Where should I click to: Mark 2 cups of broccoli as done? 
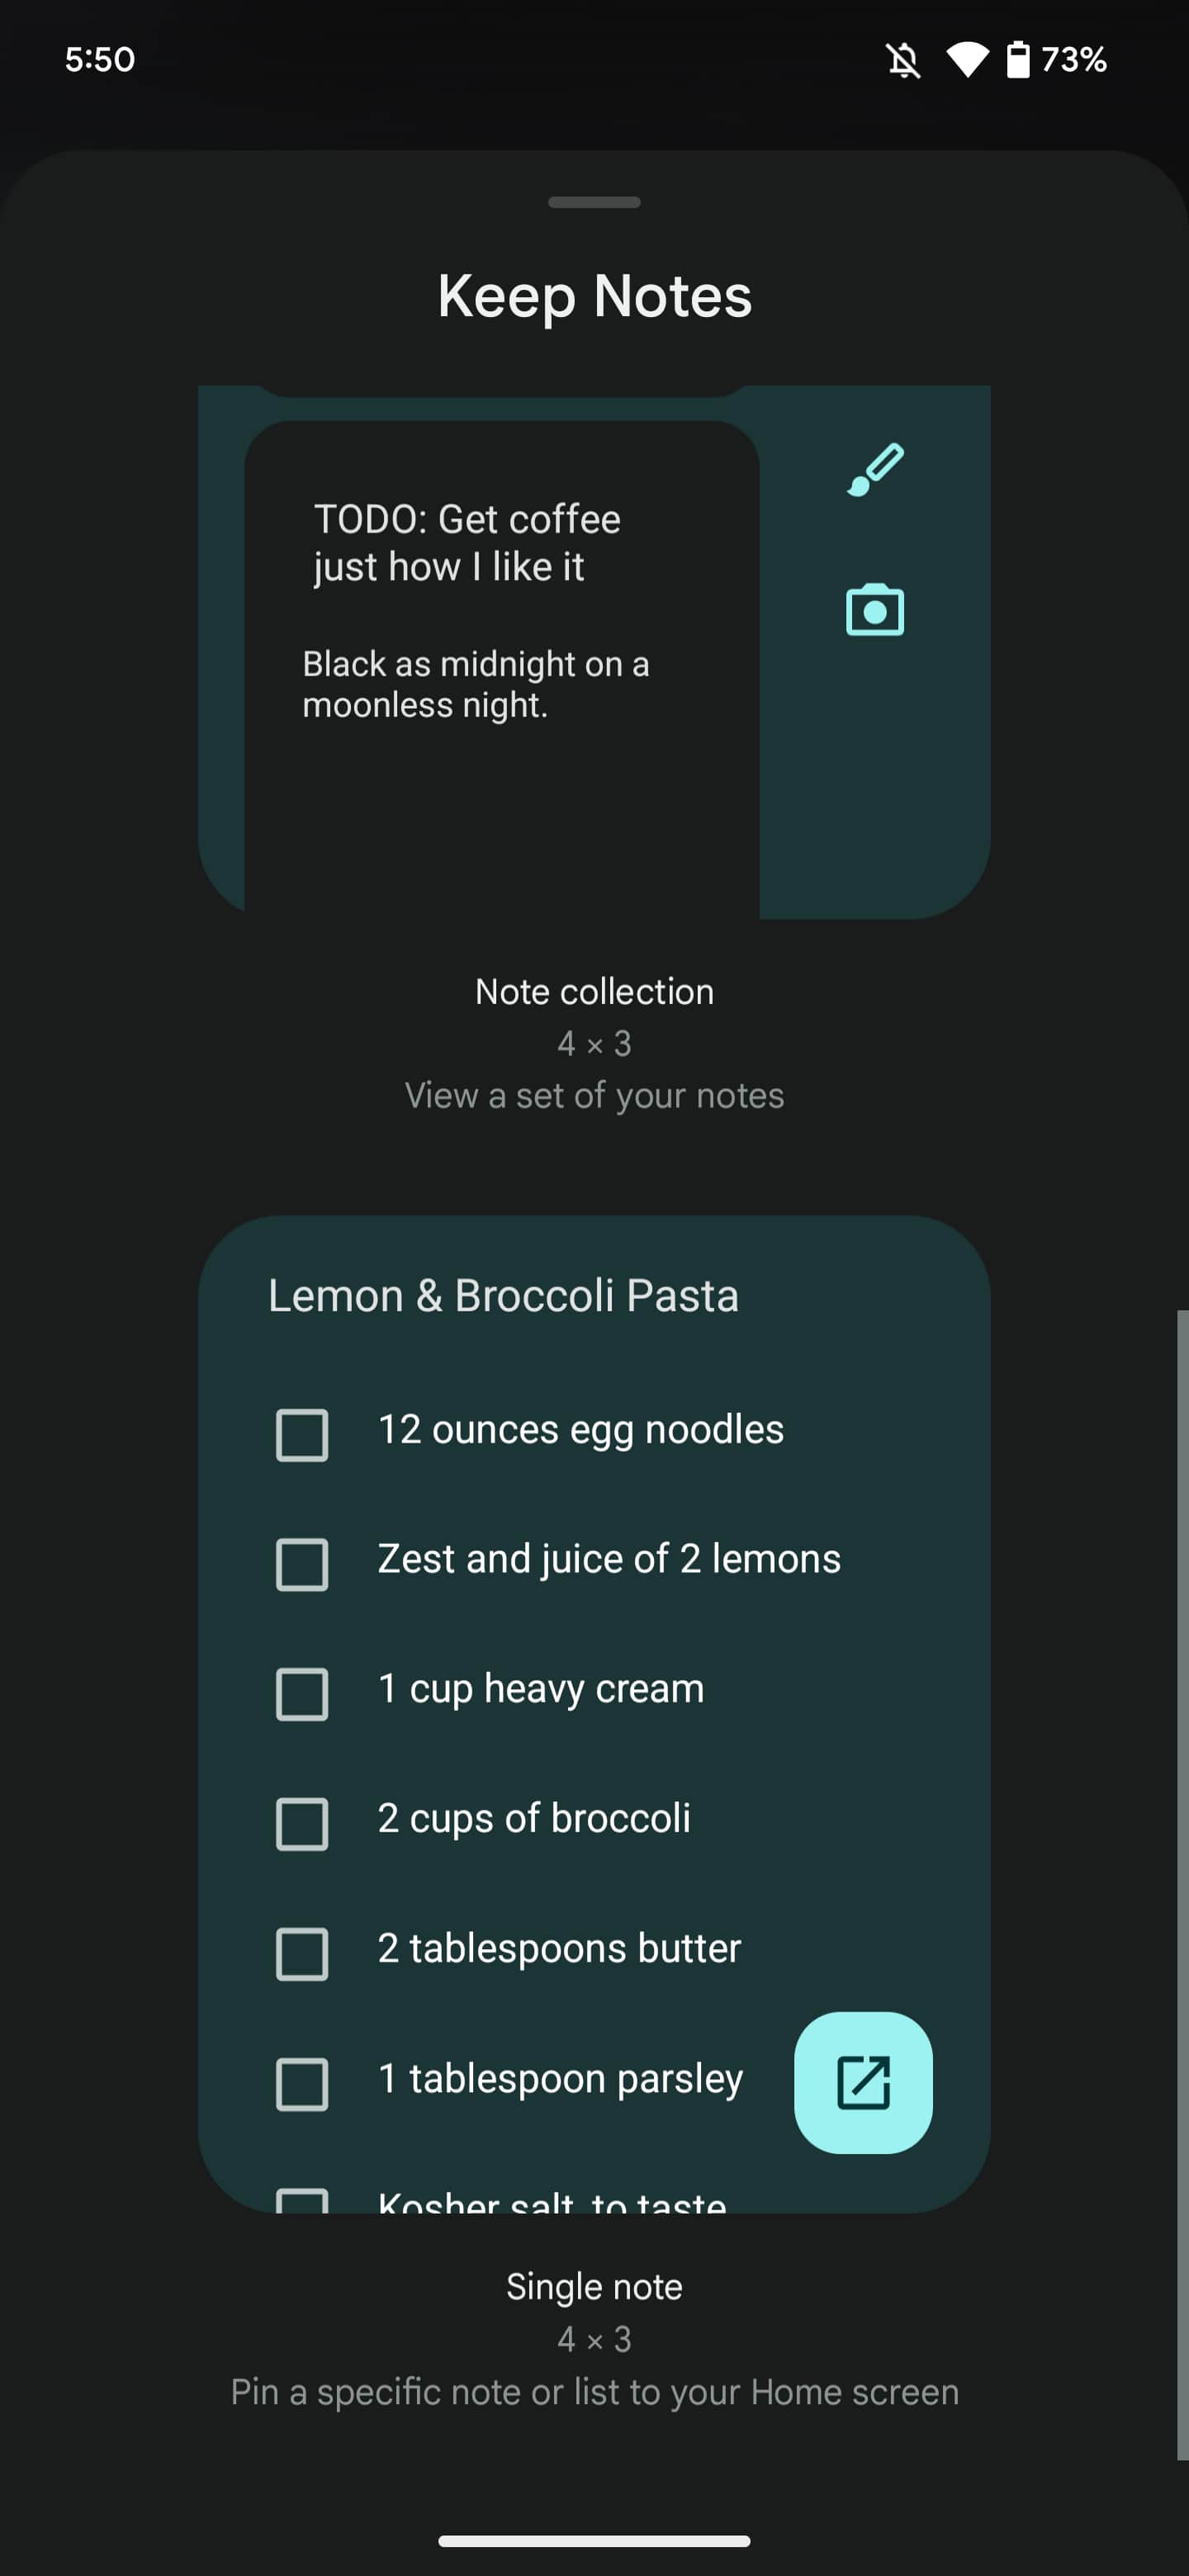(x=302, y=1824)
